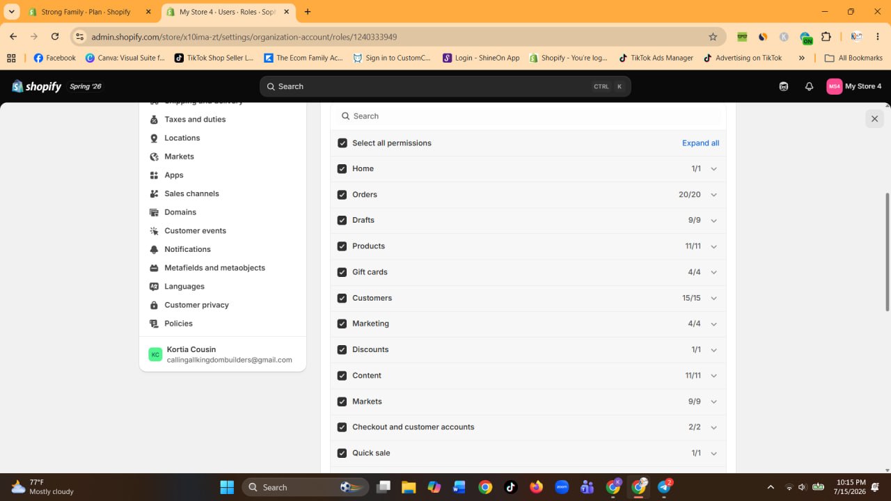Bookmark this page with the star icon
891x501 pixels.
click(713, 37)
